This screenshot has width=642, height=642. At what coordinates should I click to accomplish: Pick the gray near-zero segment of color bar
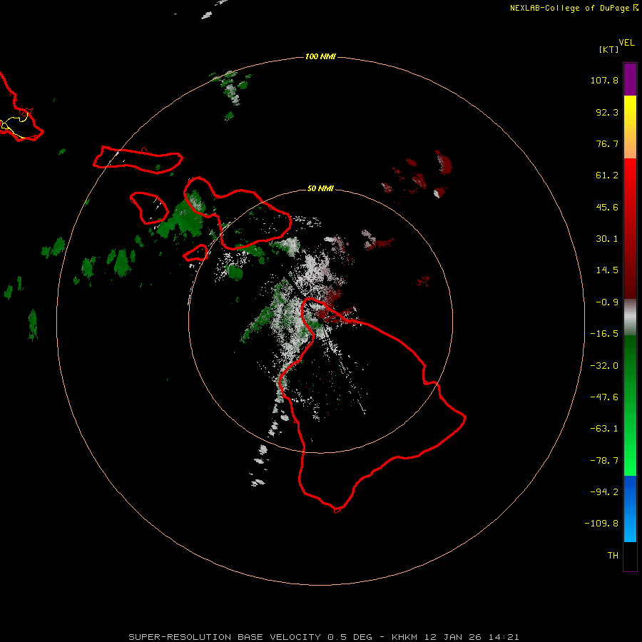click(x=630, y=317)
